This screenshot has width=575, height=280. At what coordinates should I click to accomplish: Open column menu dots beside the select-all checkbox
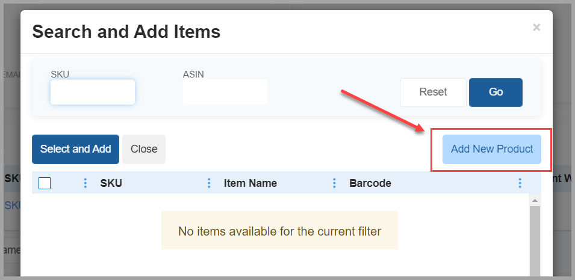click(85, 183)
